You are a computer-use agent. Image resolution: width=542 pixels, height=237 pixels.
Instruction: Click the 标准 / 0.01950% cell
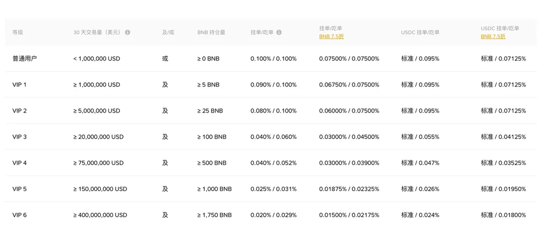tap(503, 189)
